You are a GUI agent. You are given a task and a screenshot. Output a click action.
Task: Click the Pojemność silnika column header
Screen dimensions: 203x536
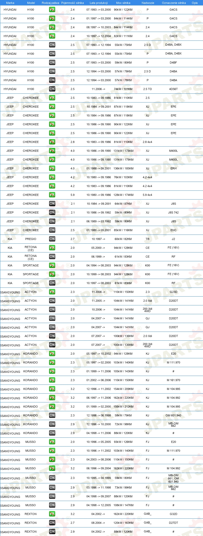coord(72,3)
